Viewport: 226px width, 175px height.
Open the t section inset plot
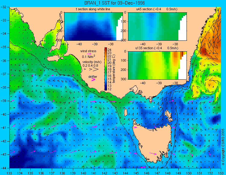93,27
